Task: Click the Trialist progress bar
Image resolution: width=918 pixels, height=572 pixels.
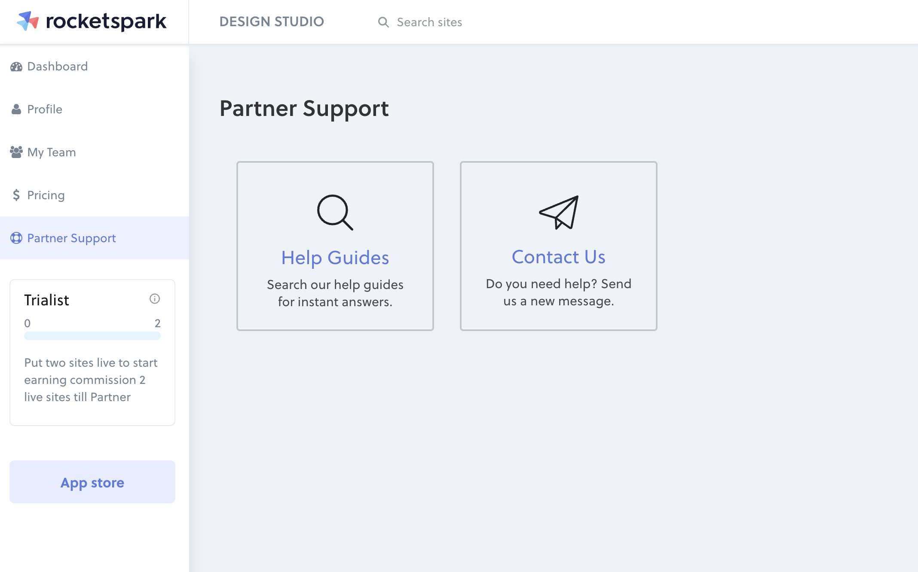Action: point(92,336)
